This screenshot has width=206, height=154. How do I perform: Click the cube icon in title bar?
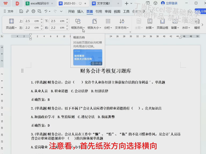(x=155, y=3)
